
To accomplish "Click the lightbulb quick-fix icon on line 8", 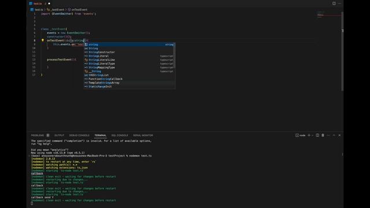I will click(43, 40).
